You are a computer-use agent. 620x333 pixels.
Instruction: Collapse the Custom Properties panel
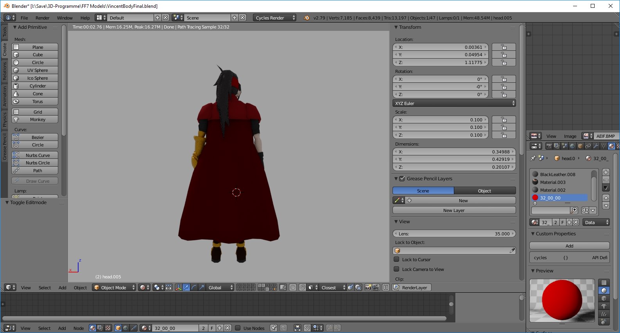click(x=533, y=234)
